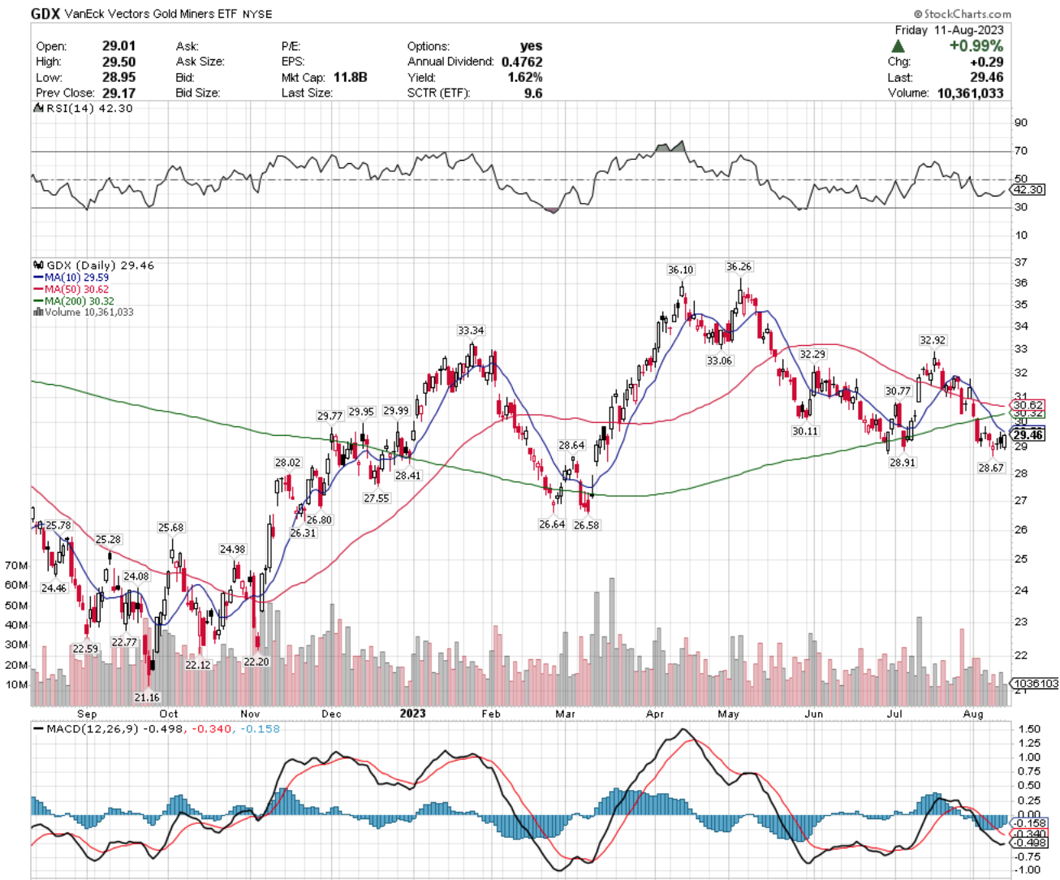1060x880 pixels.
Task: Click the Options value yes
Action: [532, 46]
